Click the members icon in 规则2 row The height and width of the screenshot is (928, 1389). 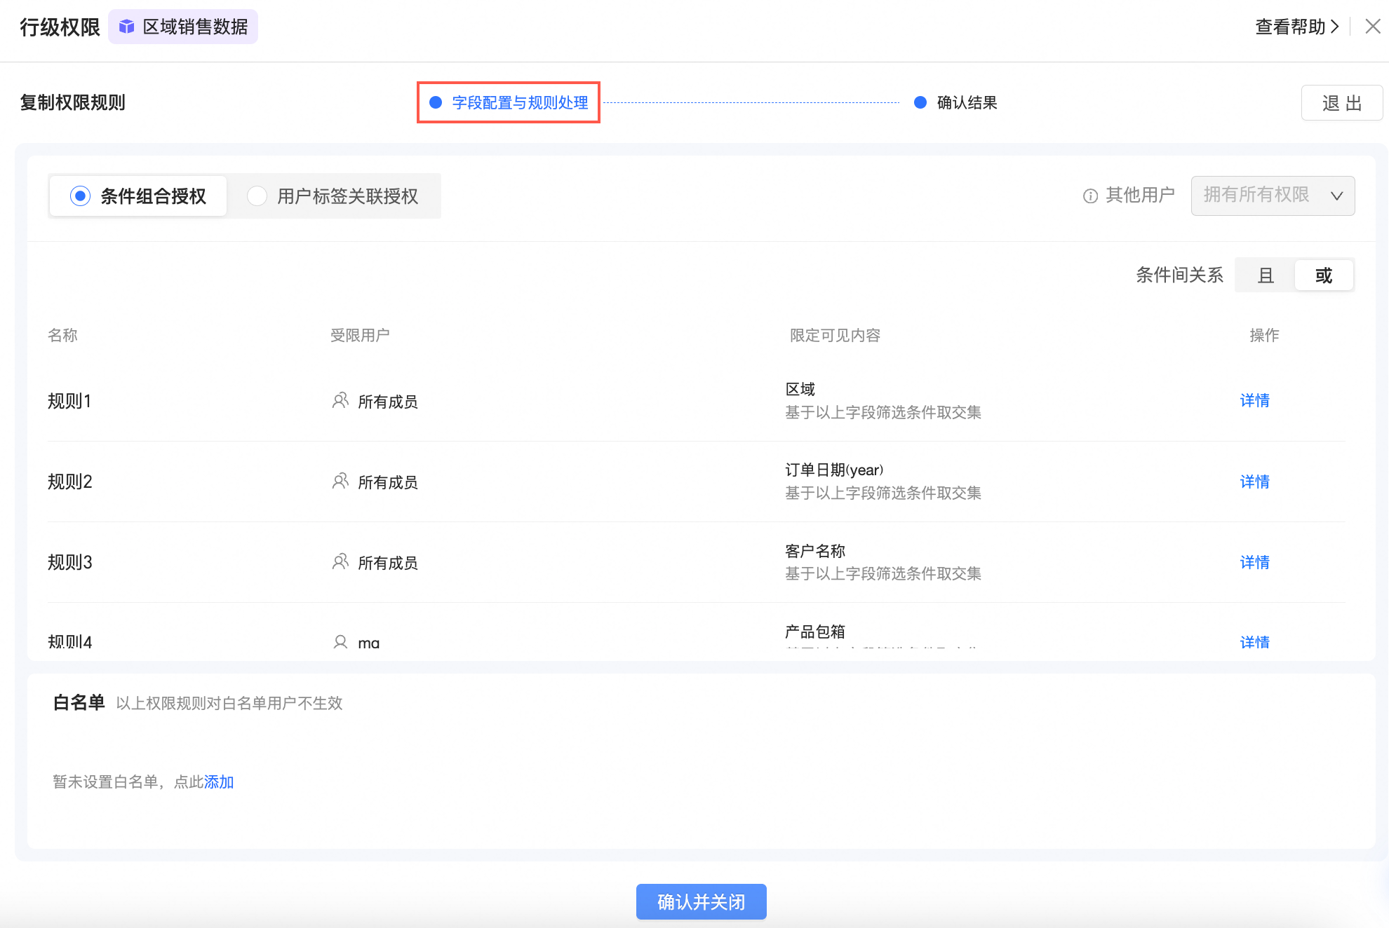[340, 482]
